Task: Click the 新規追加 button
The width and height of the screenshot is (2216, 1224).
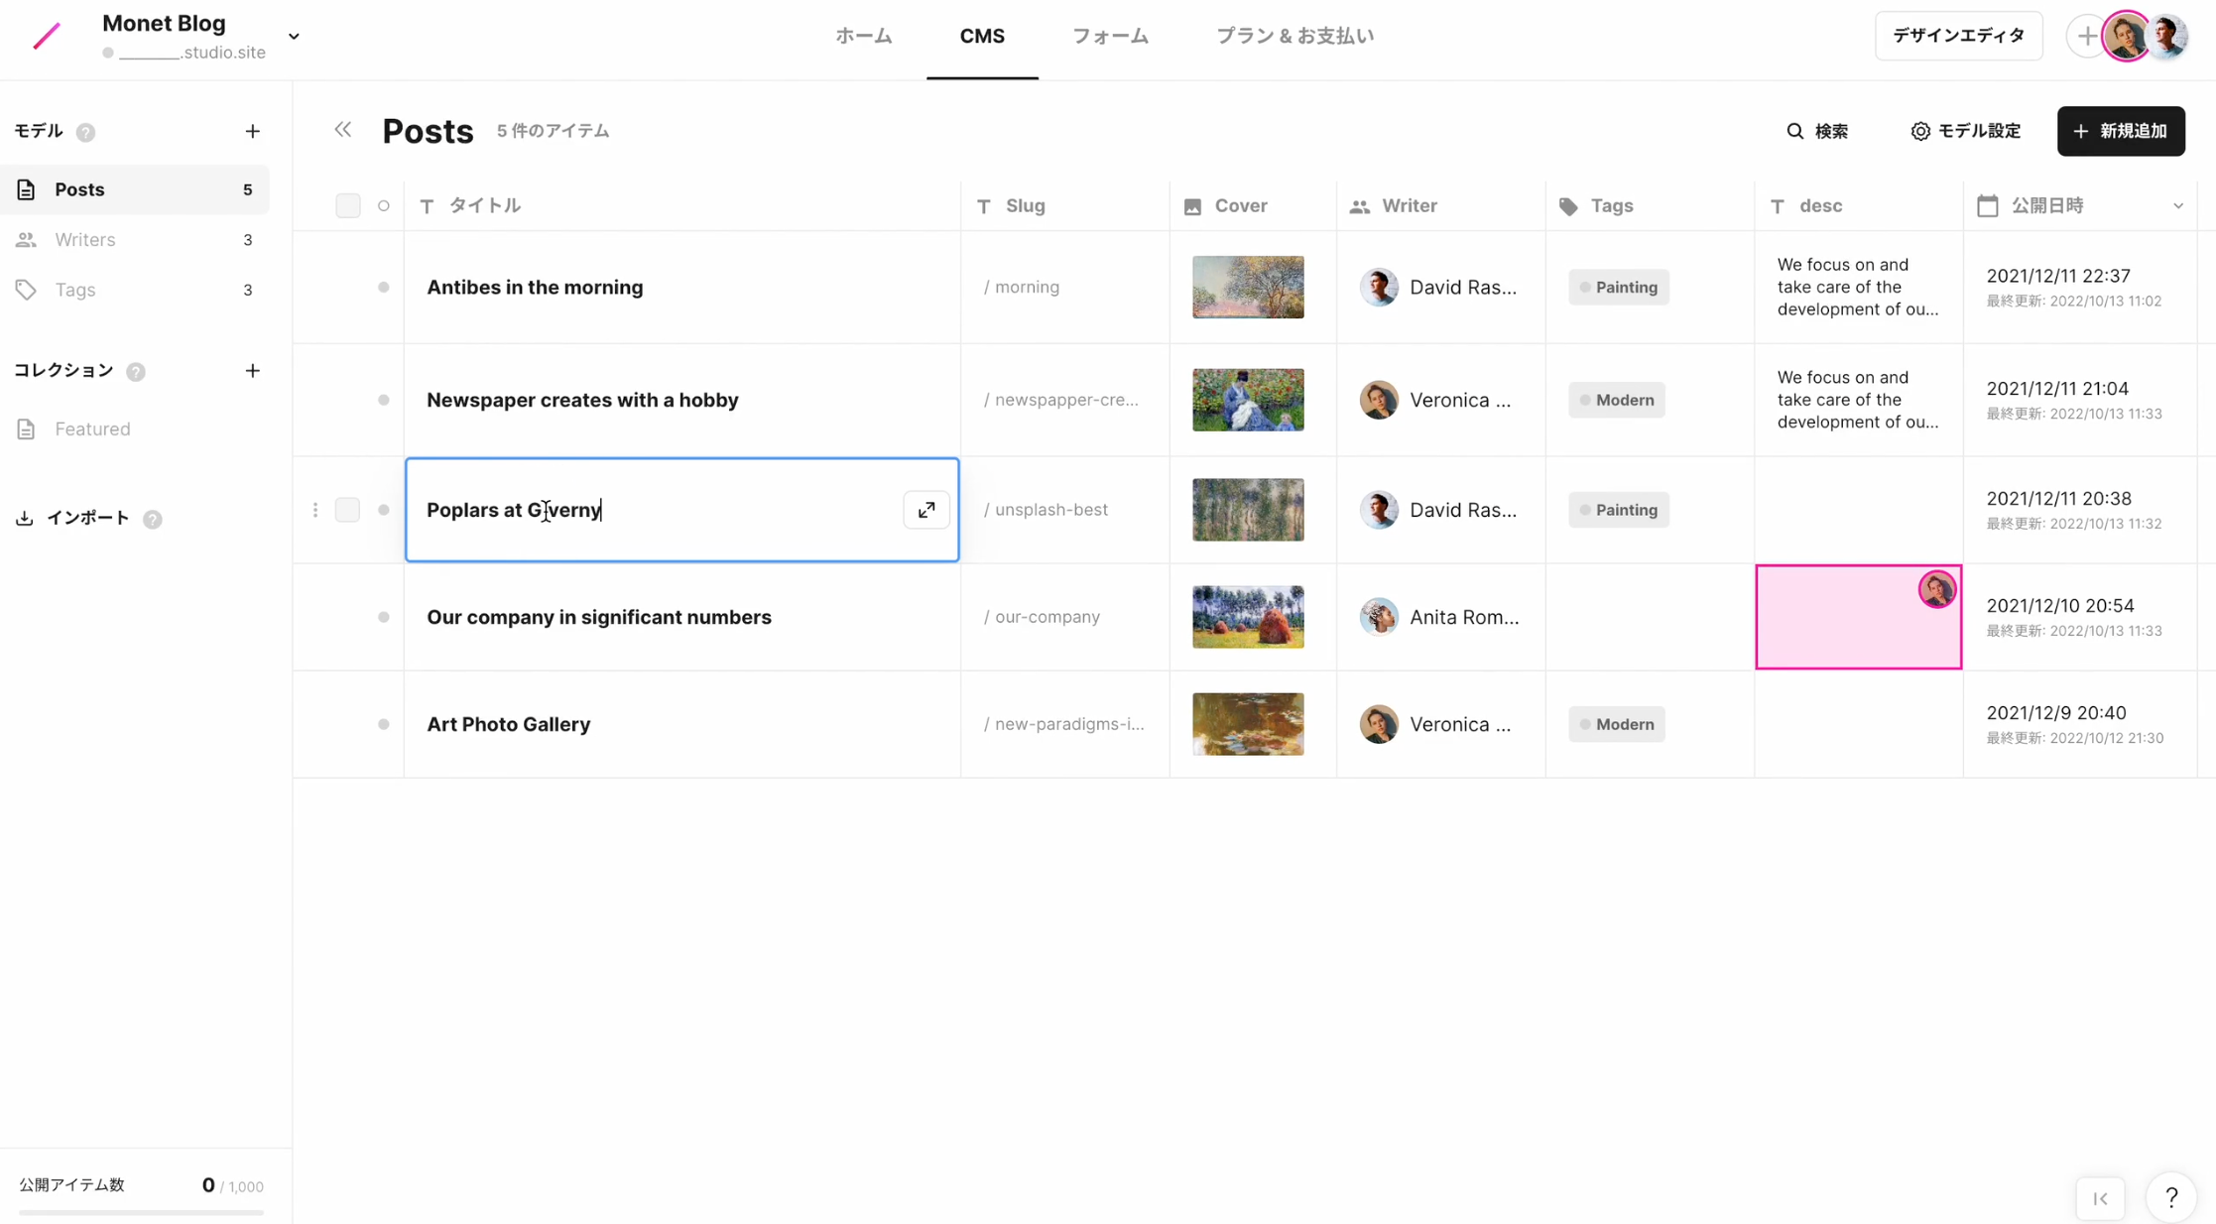Action: (2121, 131)
